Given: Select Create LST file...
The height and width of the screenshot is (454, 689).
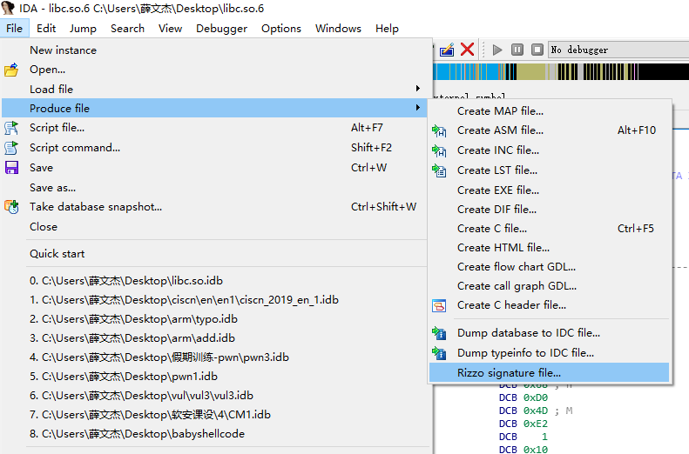Looking at the screenshot, I should point(549,170).
